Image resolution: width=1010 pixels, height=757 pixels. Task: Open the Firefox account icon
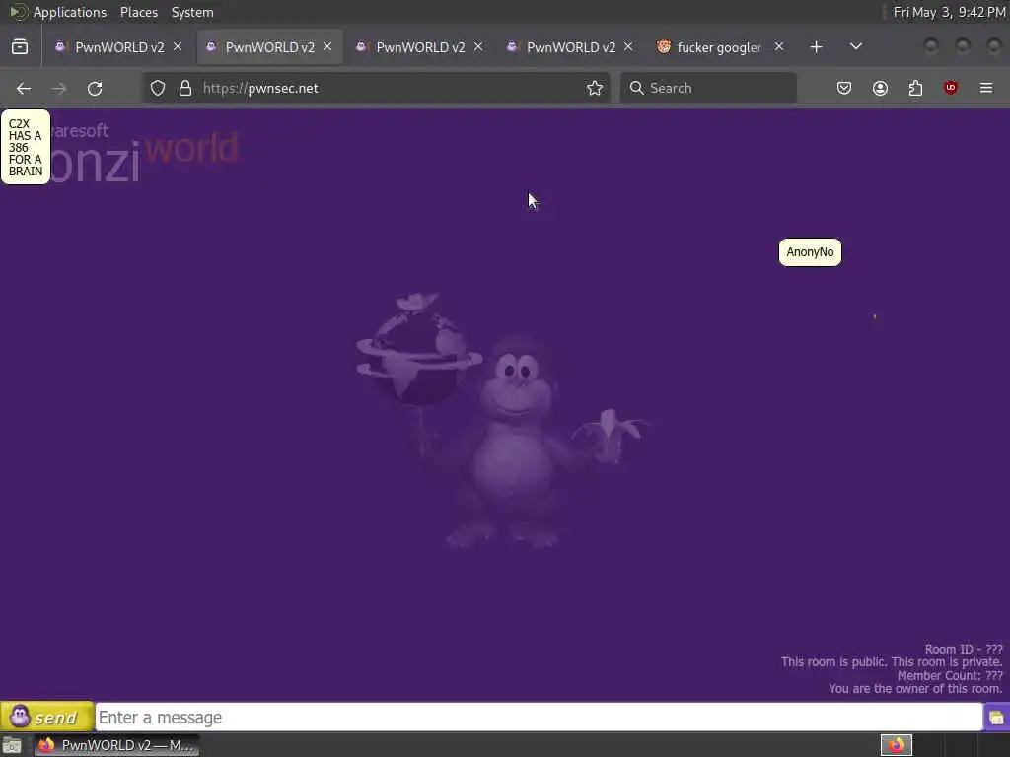[880, 88]
